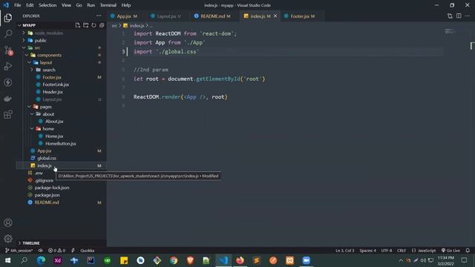This screenshot has width=475, height=267.
Task: Open the Run and Debug view
Action: tap(8, 66)
